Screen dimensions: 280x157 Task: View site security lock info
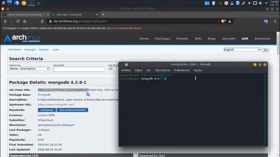[x=50, y=21]
